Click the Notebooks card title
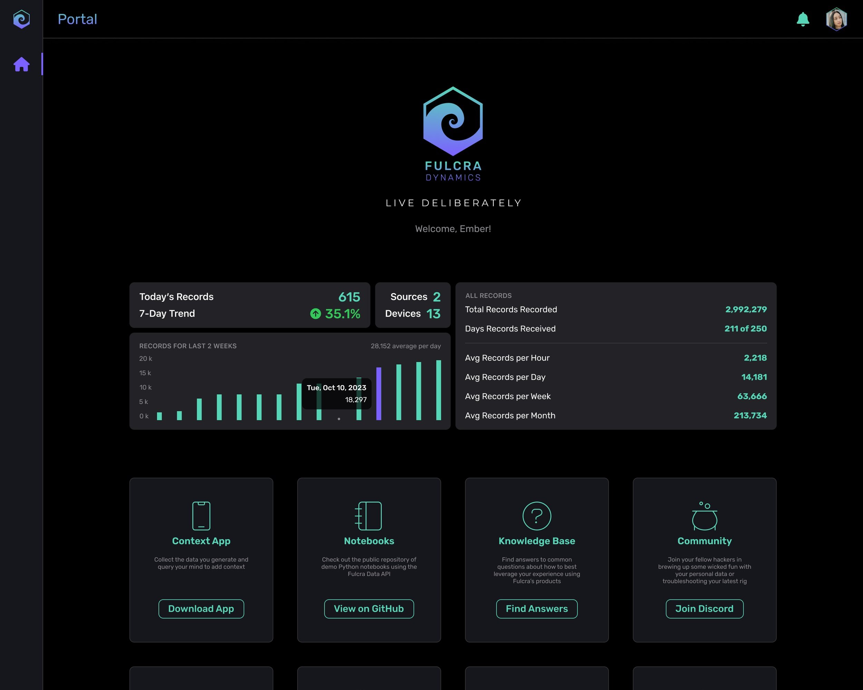The image size is (863, 690). (369, 541)
